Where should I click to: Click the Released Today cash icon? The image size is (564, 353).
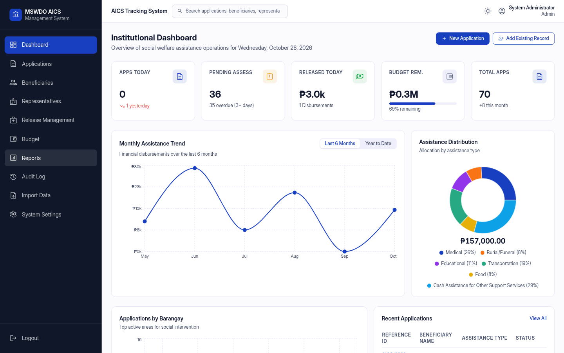click(x=360, y=76)
